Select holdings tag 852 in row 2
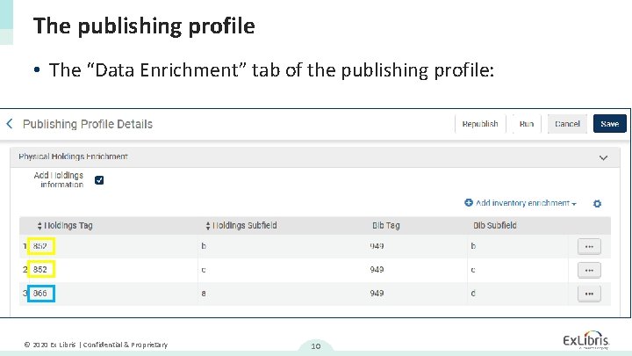Screen dimensions: 632x356 40,269
